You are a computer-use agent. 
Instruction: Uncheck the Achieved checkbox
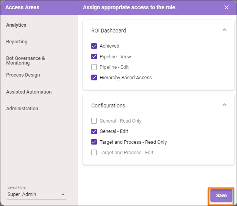[x=94, y=46]
